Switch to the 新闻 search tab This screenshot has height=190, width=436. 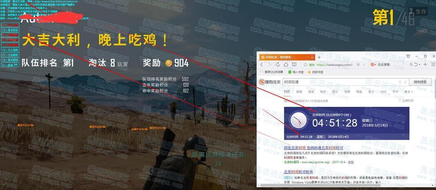coord(299,92)
